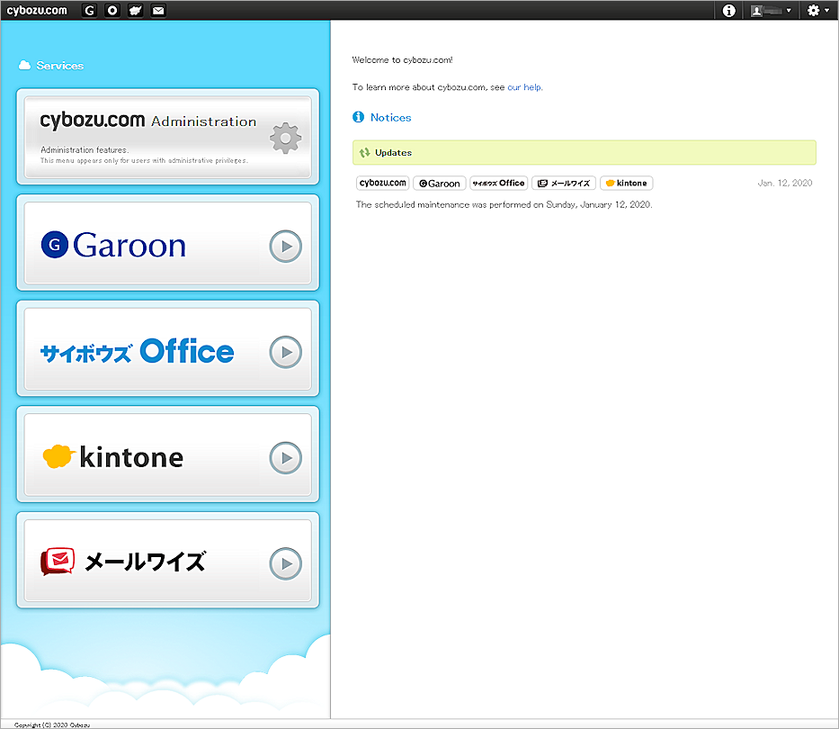This screenshot has width=839, height=729.
Task: Open サイボウズ Office via its top bar icon
Action: pyautogui.click(x=112, y=10)
